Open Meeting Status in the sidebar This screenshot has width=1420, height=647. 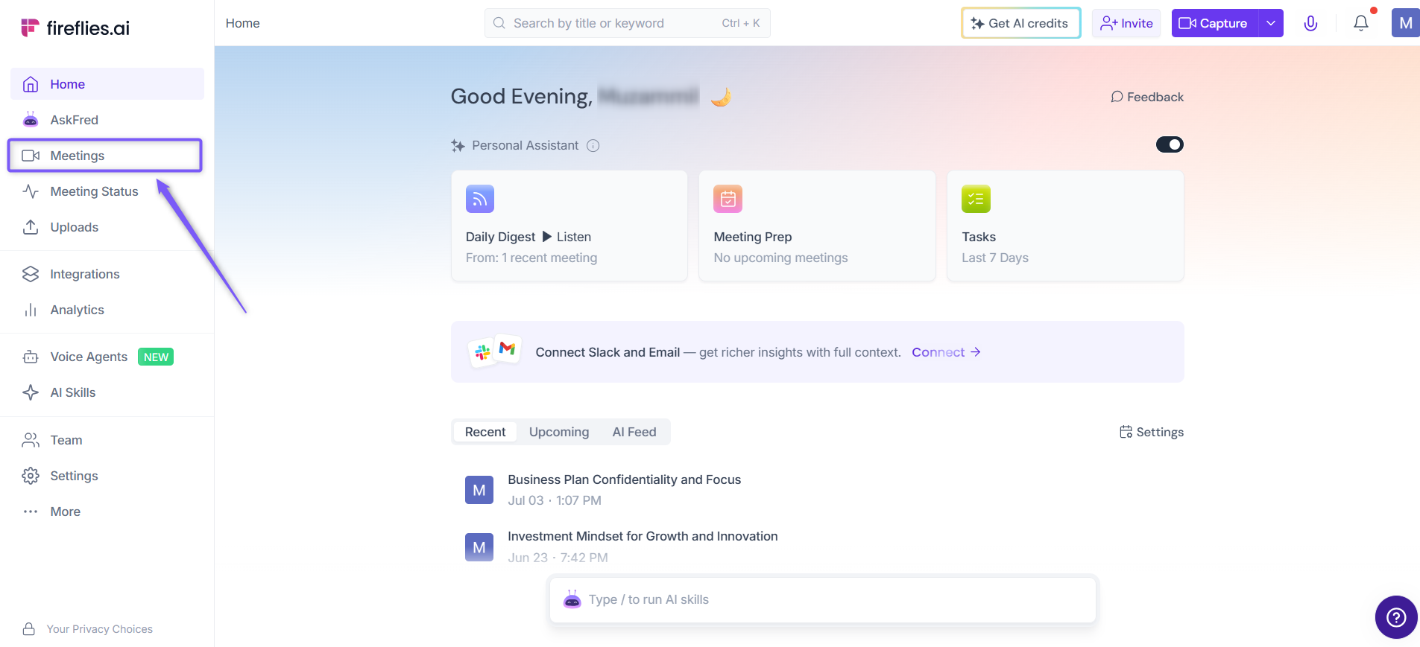point(107,191)
